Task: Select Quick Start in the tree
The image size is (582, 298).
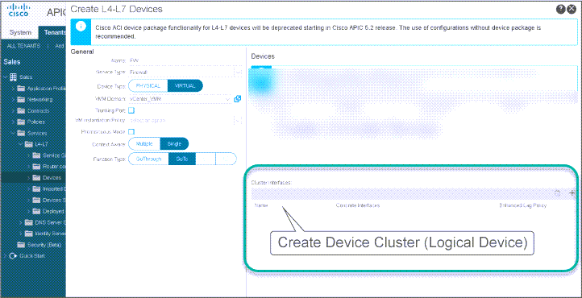Action: pyautogui.click(x=32, y=256)
